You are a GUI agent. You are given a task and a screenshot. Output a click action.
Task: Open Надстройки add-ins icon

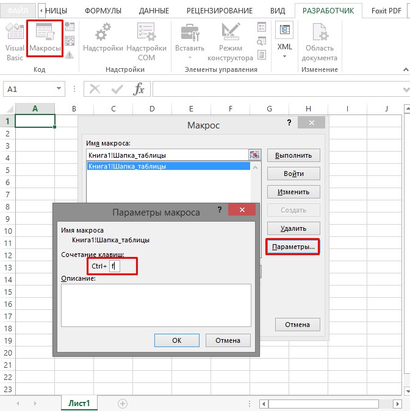coord(103,40)
